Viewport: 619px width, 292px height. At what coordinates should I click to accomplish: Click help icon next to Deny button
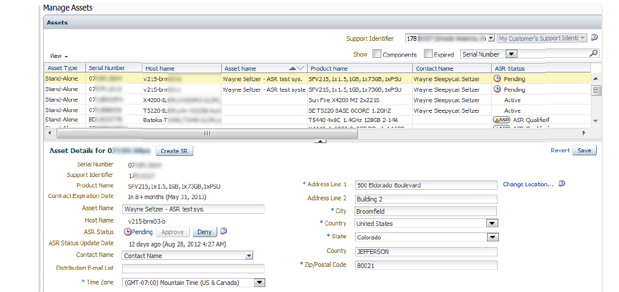223,231
